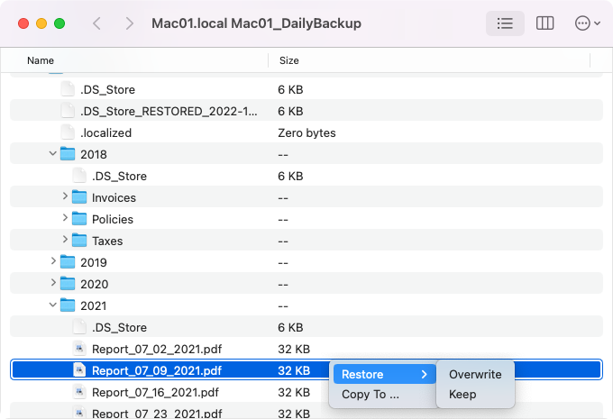Screen dimensions: 613x419
Task: Sort by the Size column header
Action: coord(288,60)
